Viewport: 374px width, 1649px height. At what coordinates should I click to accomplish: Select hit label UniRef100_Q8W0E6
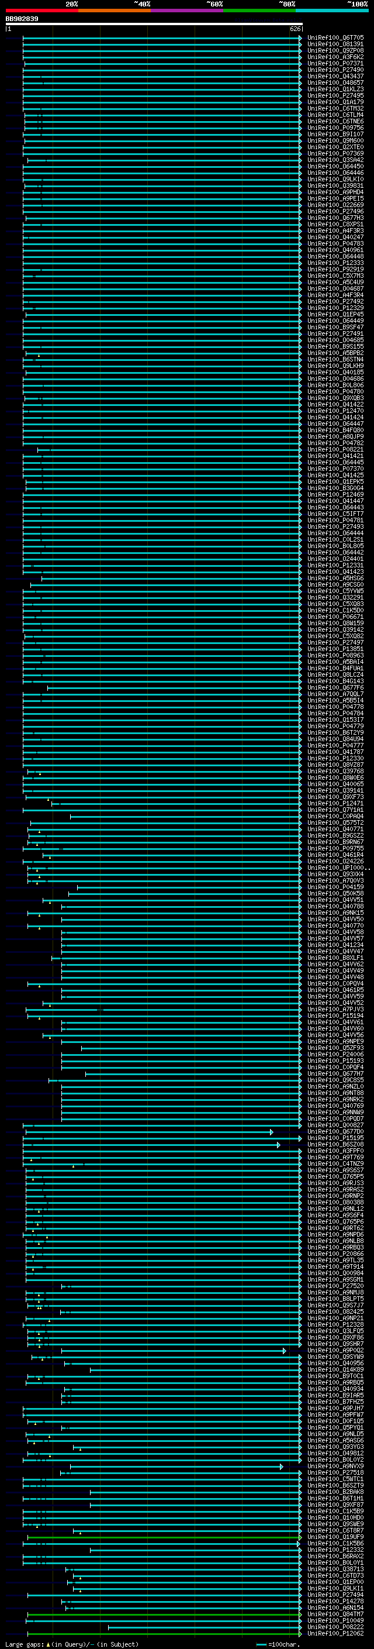tap(335, 777)
